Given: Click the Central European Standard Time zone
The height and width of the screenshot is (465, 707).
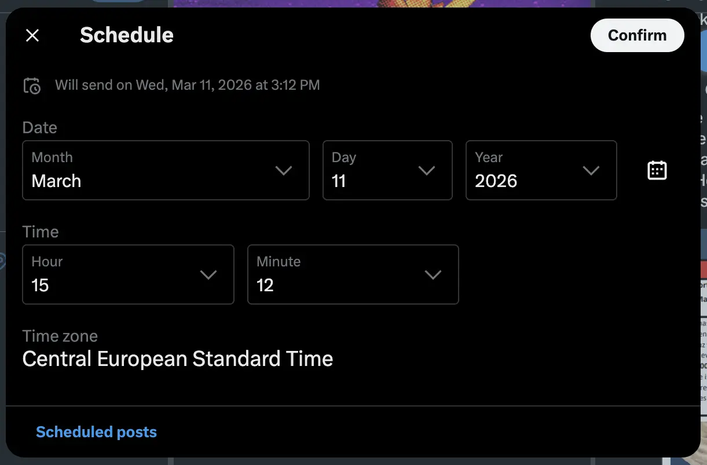Looking at the screenshot, I should [x=177, y=358].
